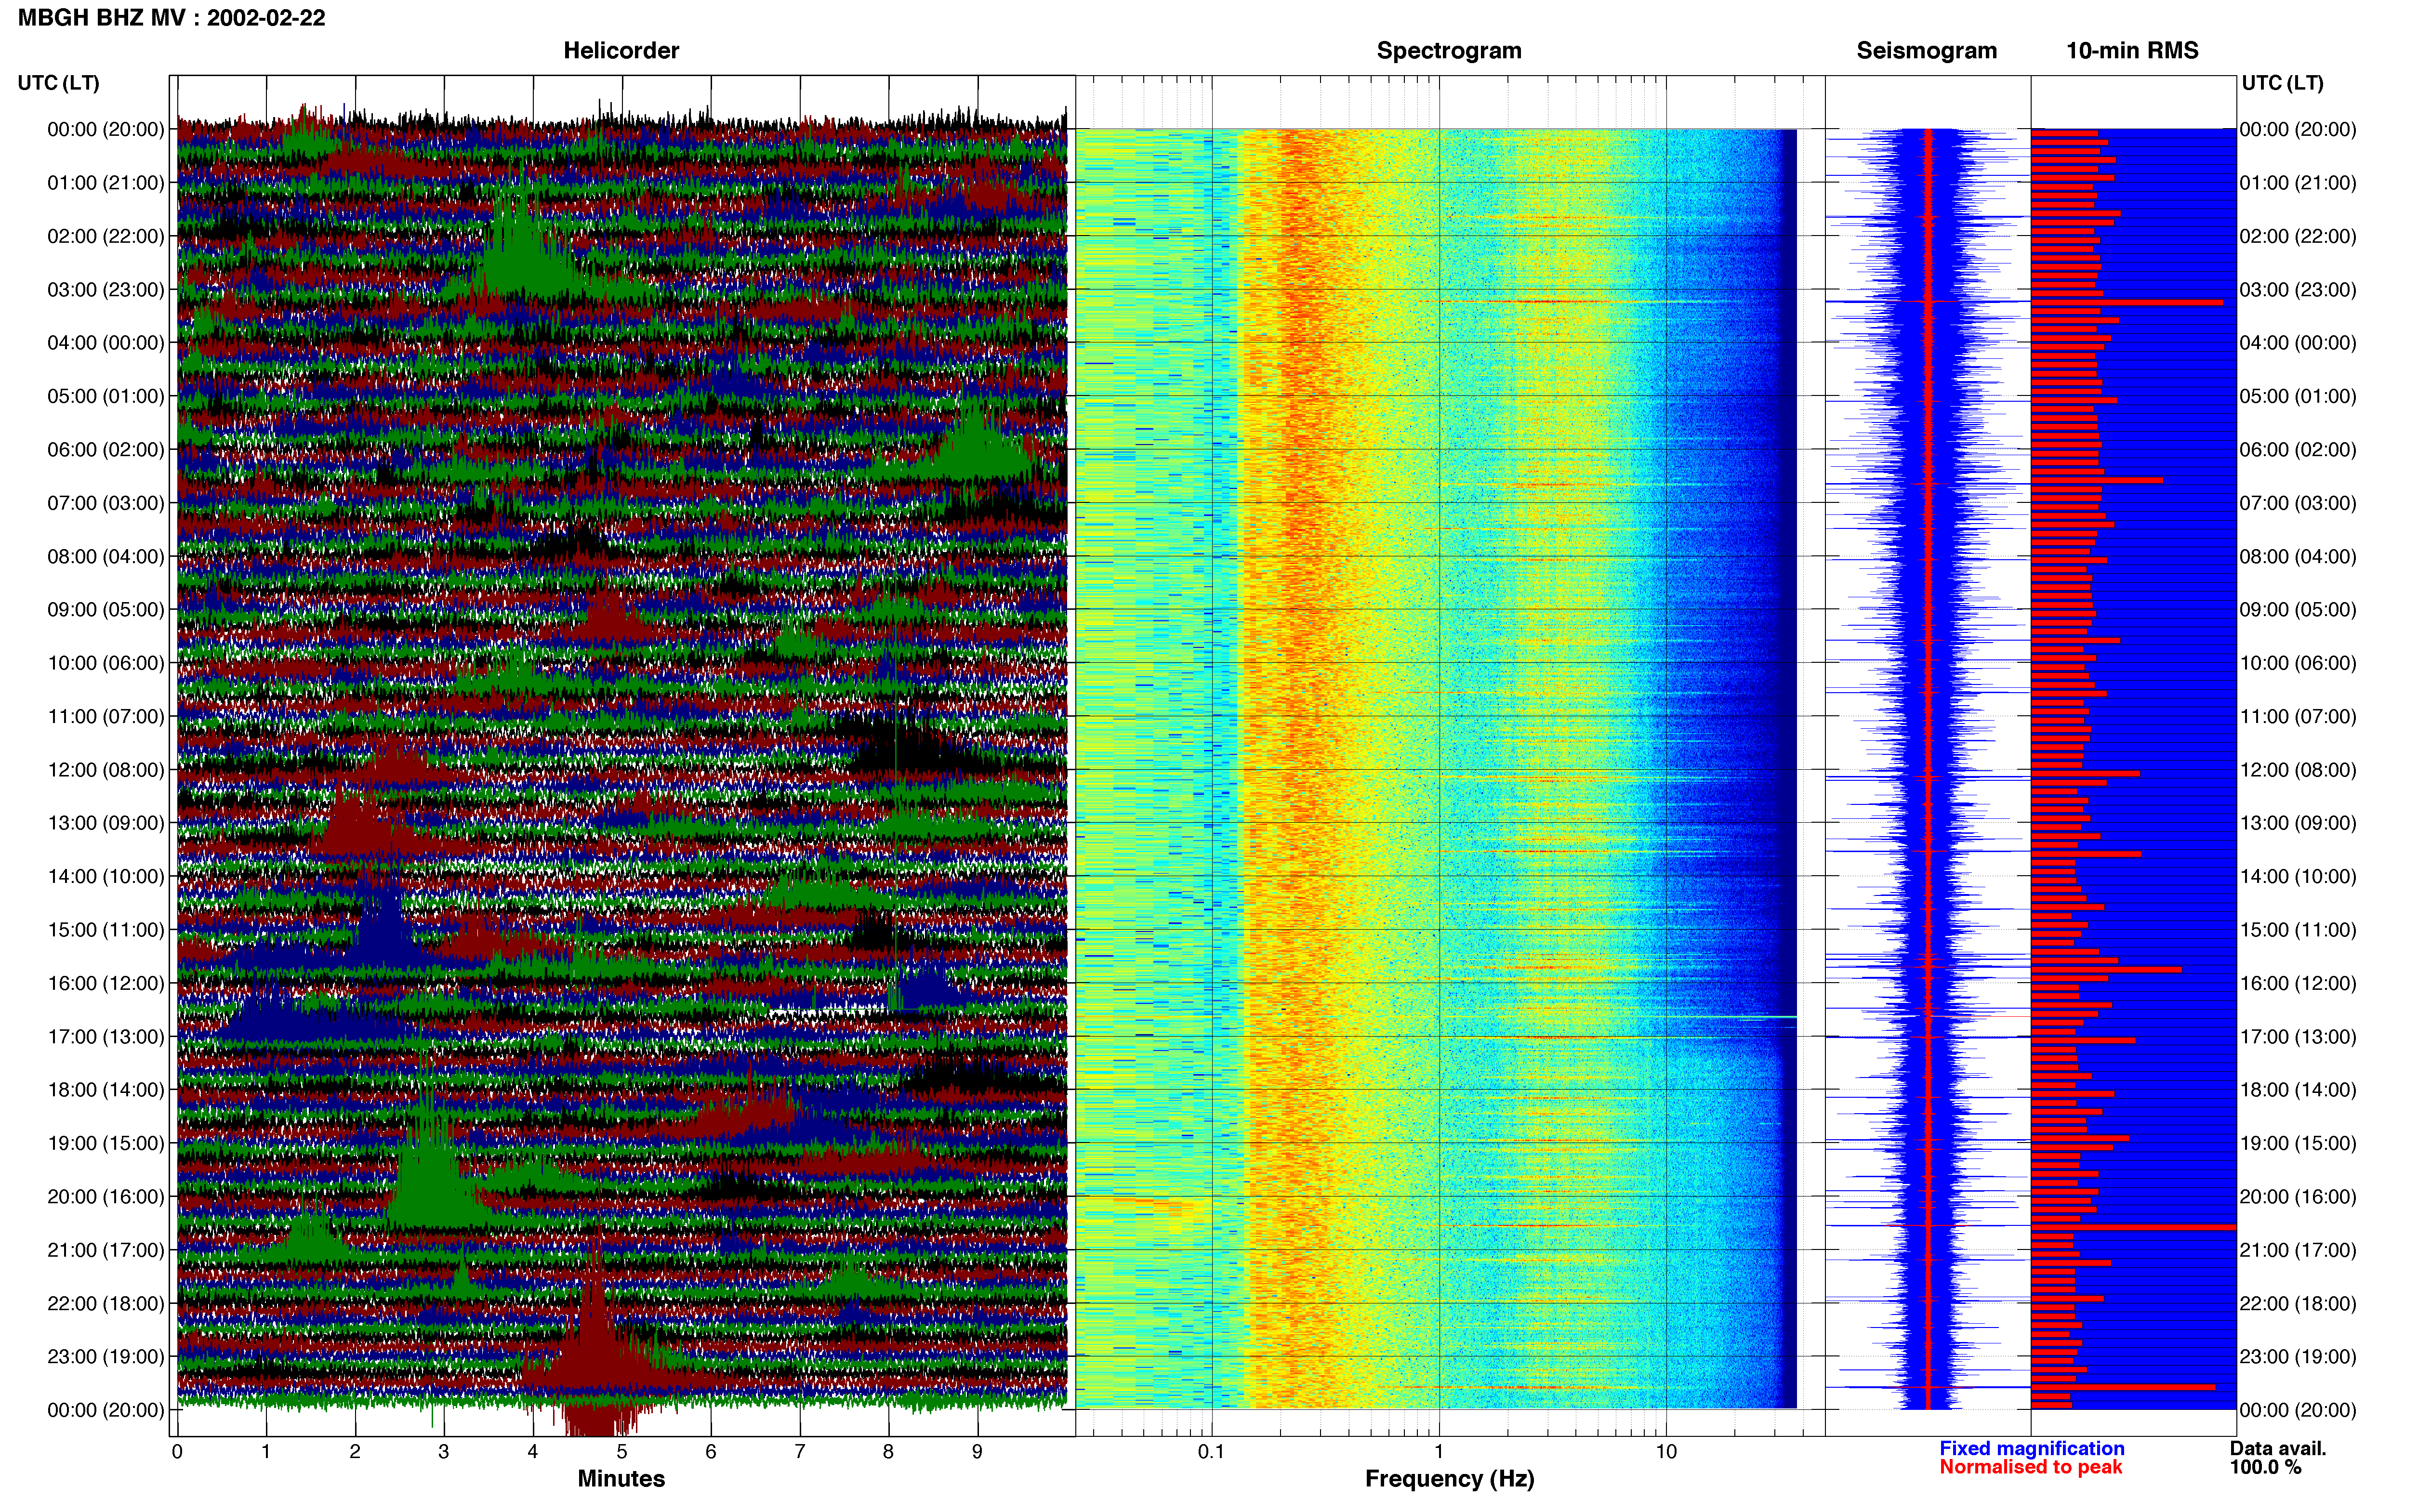The image size is (2418, 1512).
Task: Click the left '14:00 (10:00)' time label
Action: coord(106,877)
